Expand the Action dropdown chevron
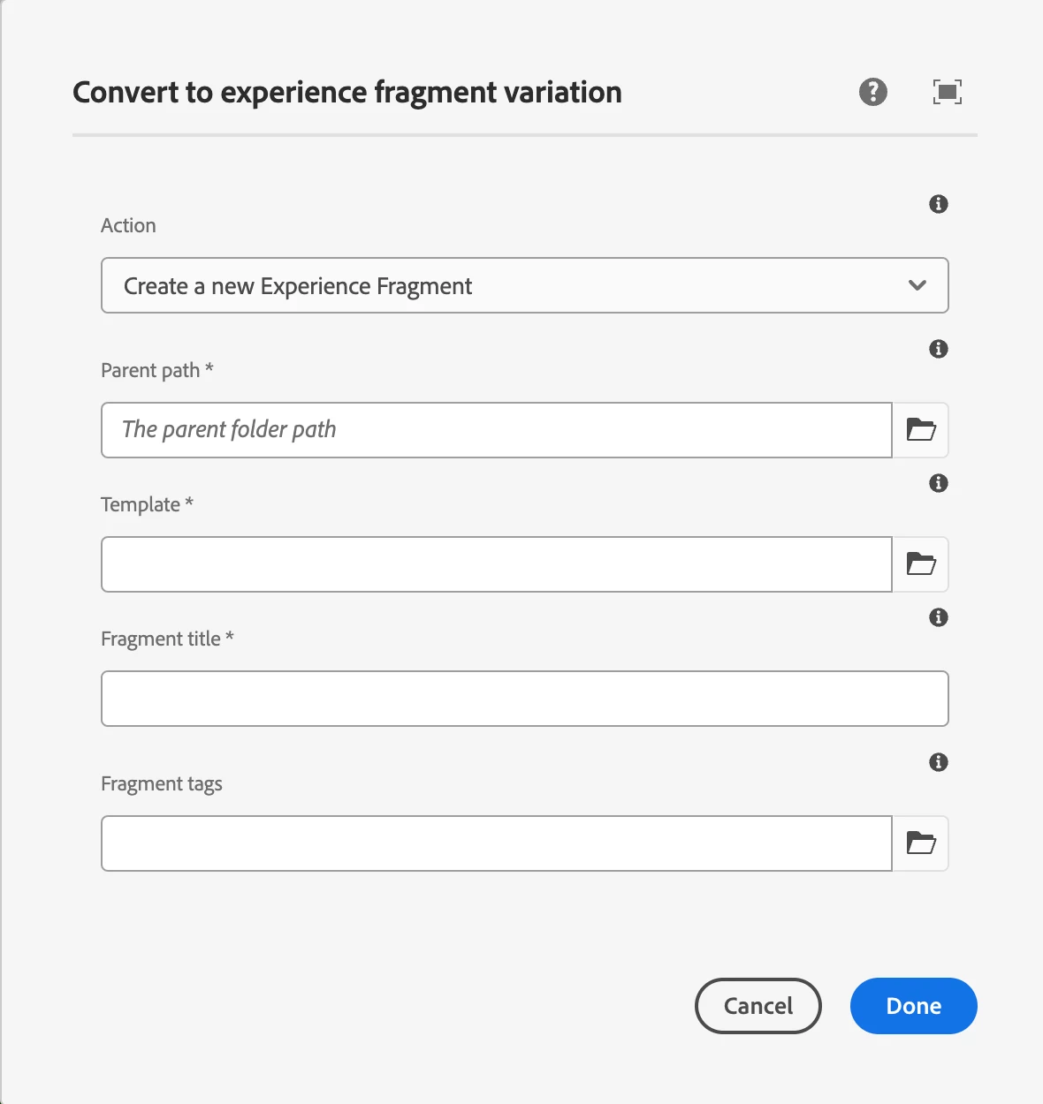 (917, 285)
